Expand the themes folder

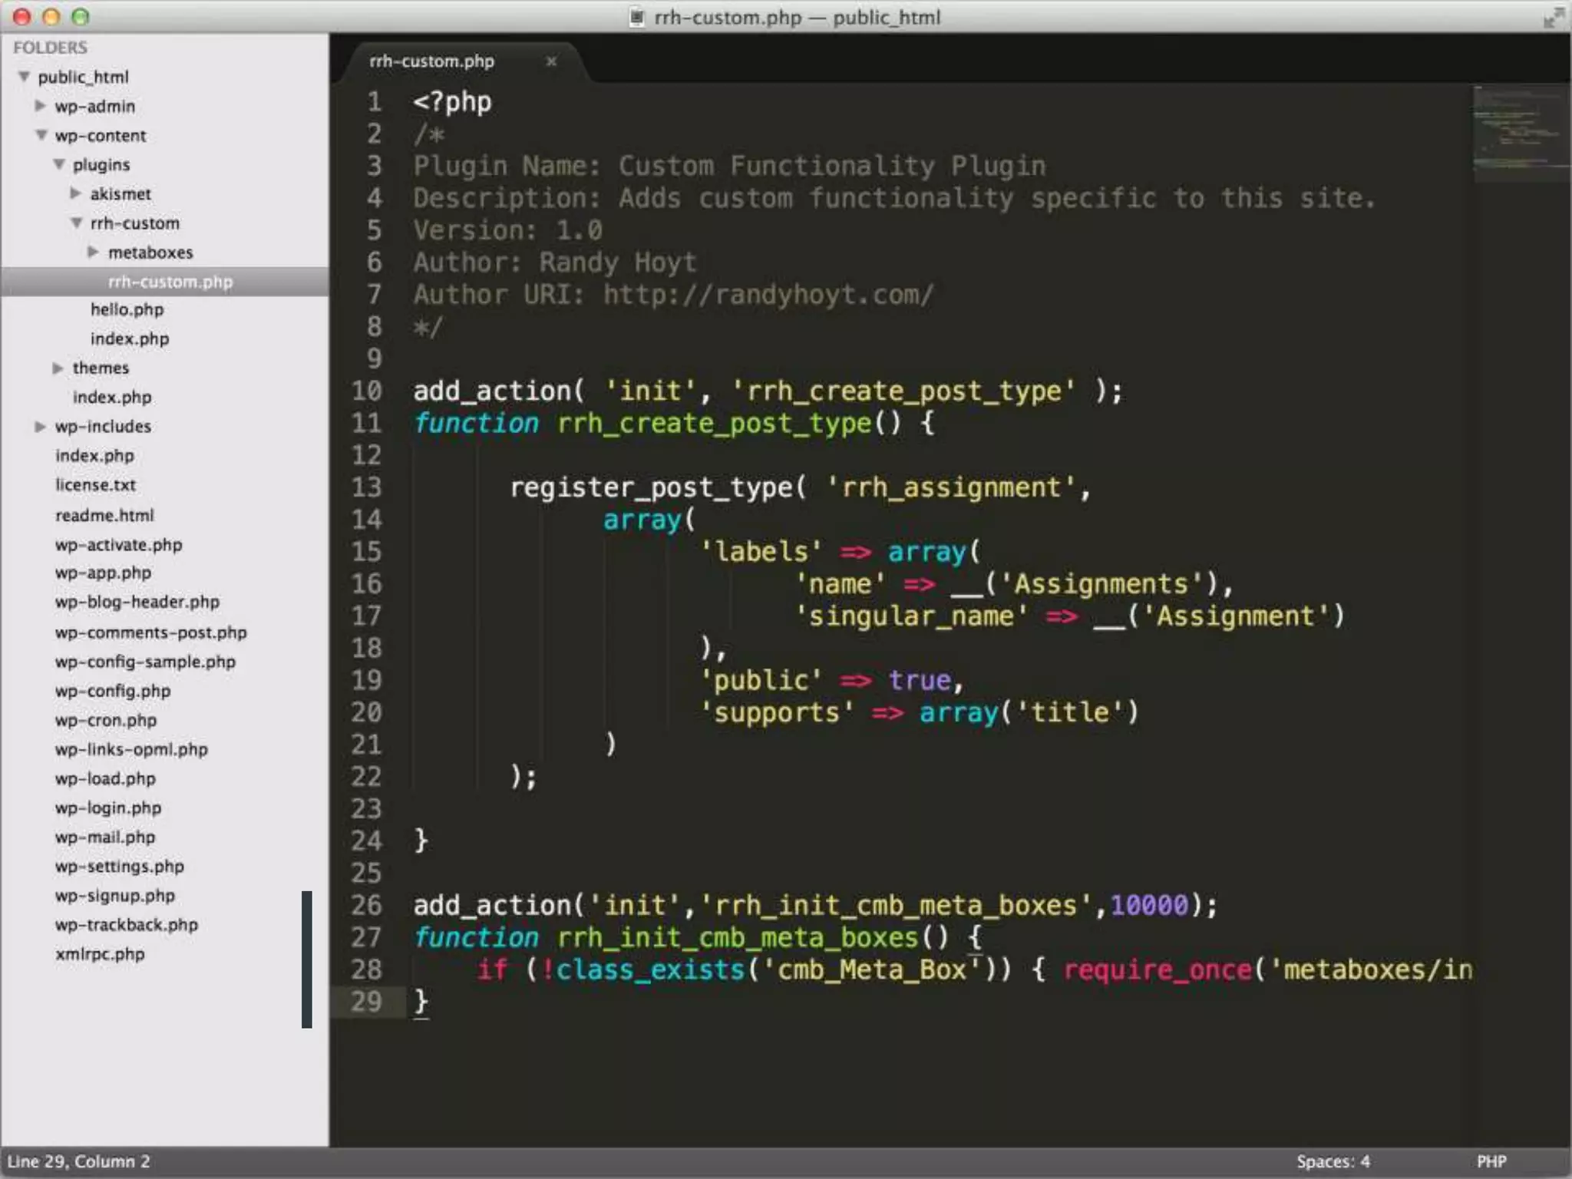coord(58,368)
